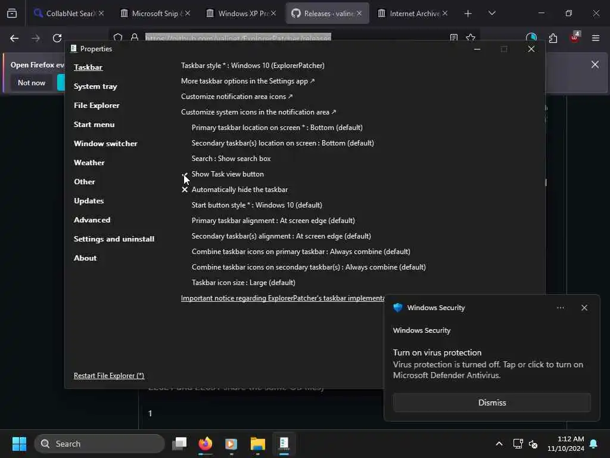Open the network status tray icon
Image resolution: width=610 pixels, height=458 pixels.
(x=518, y=444)
